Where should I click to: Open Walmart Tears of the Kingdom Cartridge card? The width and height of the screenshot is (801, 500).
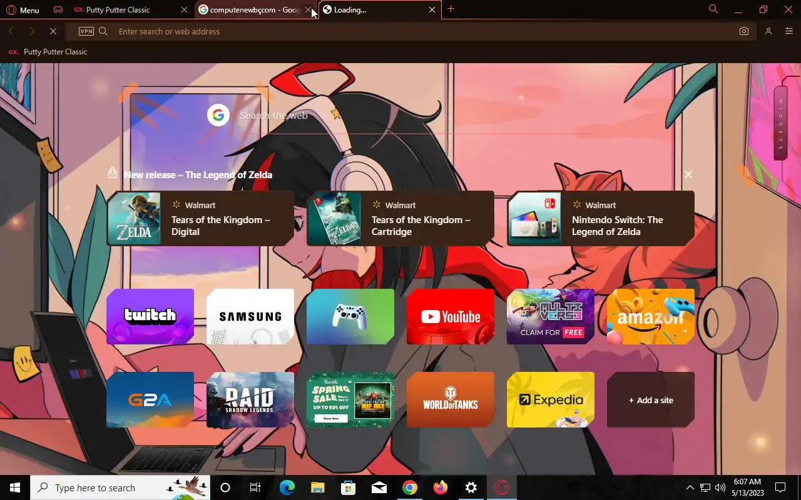click(400, 218)
